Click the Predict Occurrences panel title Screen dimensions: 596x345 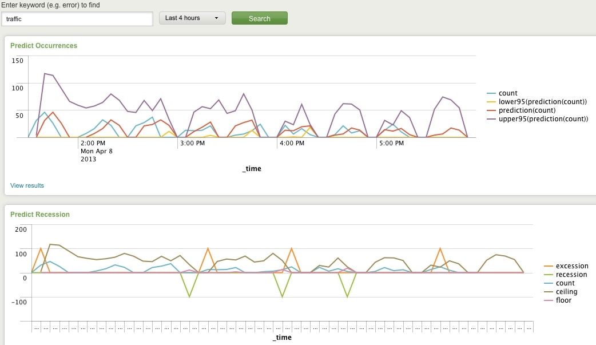43,46
